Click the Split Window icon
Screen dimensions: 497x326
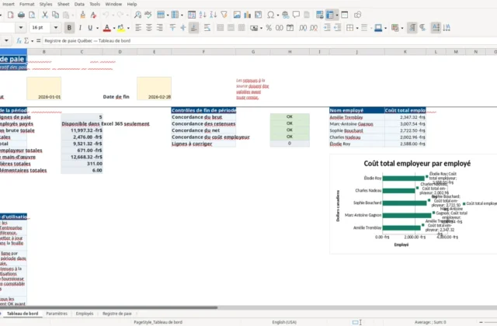[345, 15]
